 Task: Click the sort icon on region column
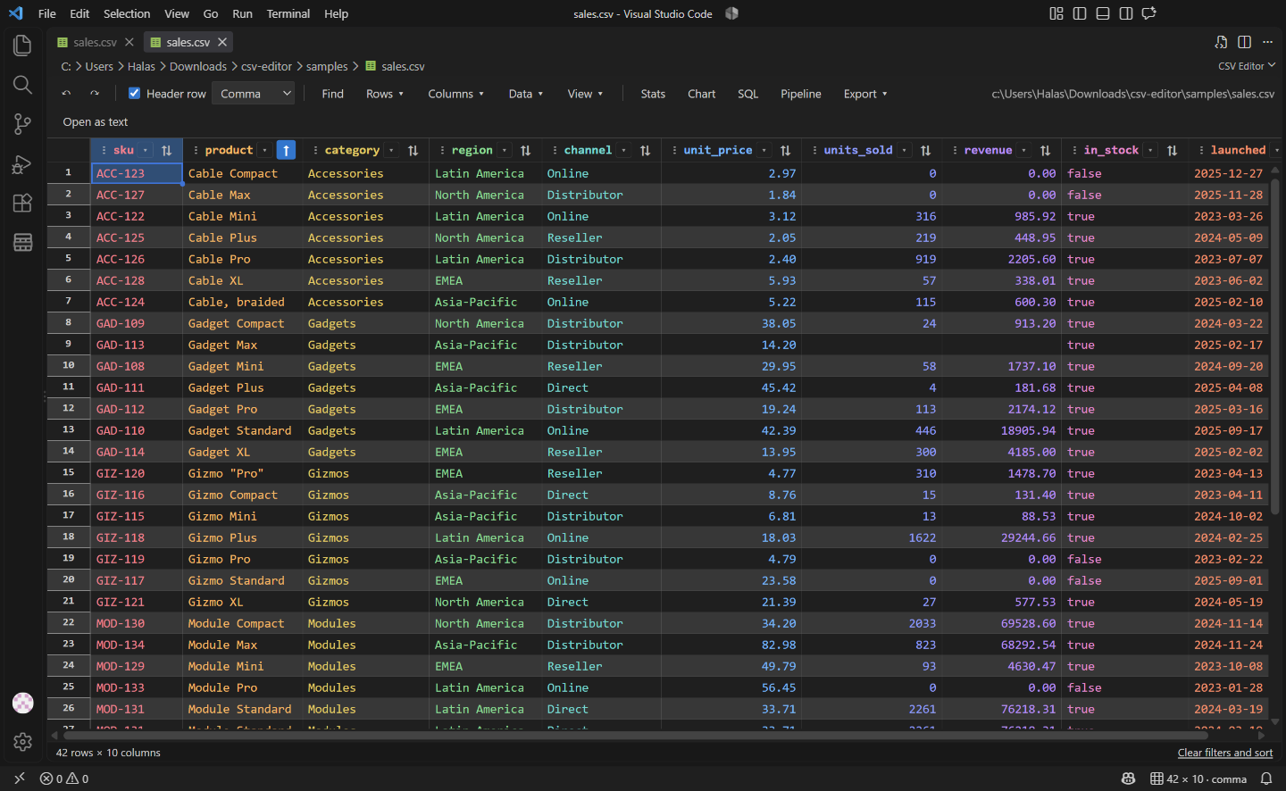click(525, 150)
